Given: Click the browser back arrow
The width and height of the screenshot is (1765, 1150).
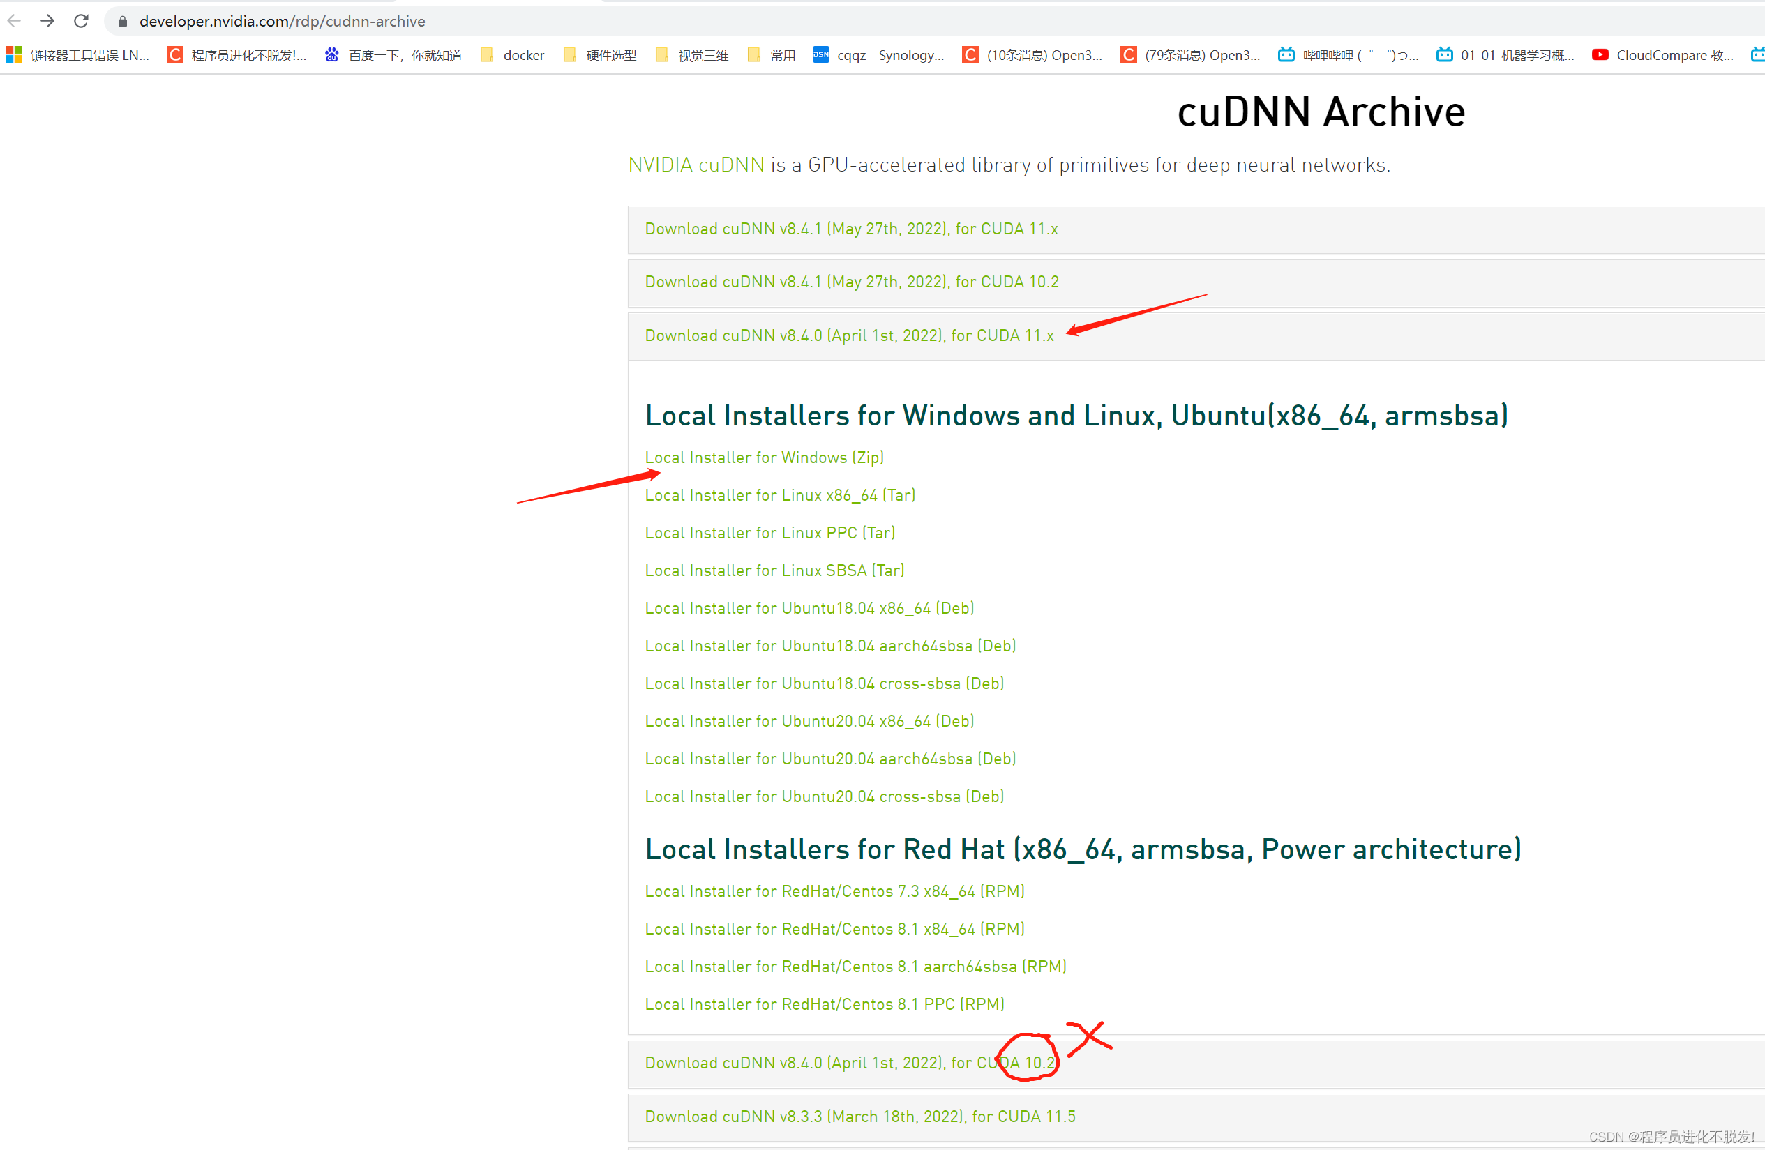Looking at the screenshot, I should (x=14, y=21).
